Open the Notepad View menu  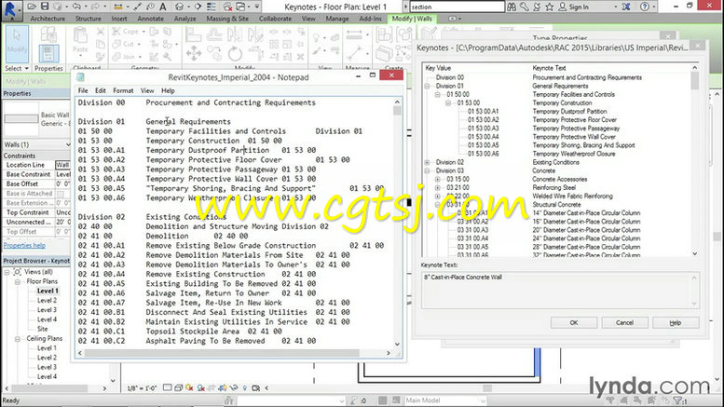(x=147, y=90)
